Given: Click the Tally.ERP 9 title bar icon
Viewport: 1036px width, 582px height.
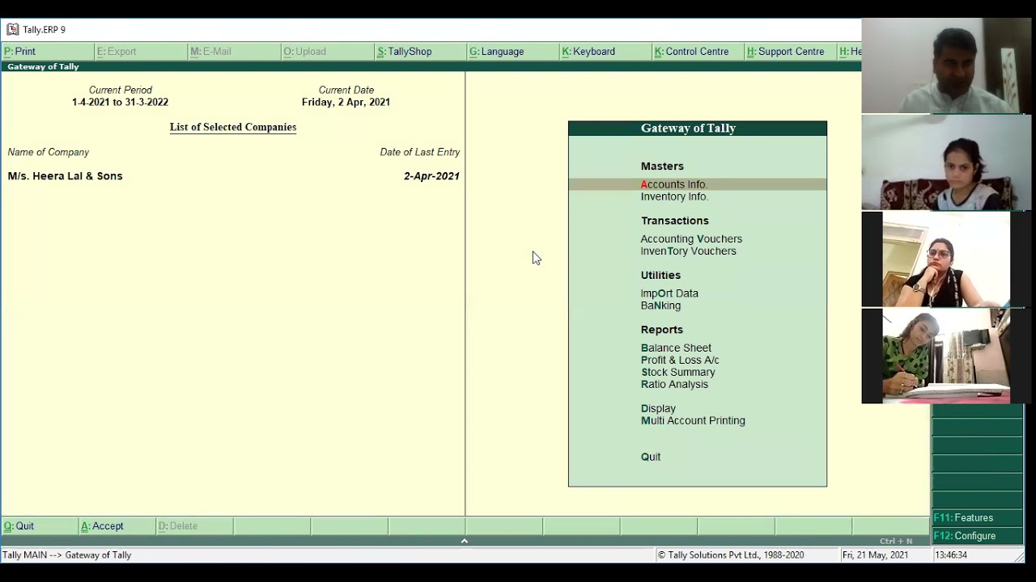Looking at the screenshot, I should [12, 29].
